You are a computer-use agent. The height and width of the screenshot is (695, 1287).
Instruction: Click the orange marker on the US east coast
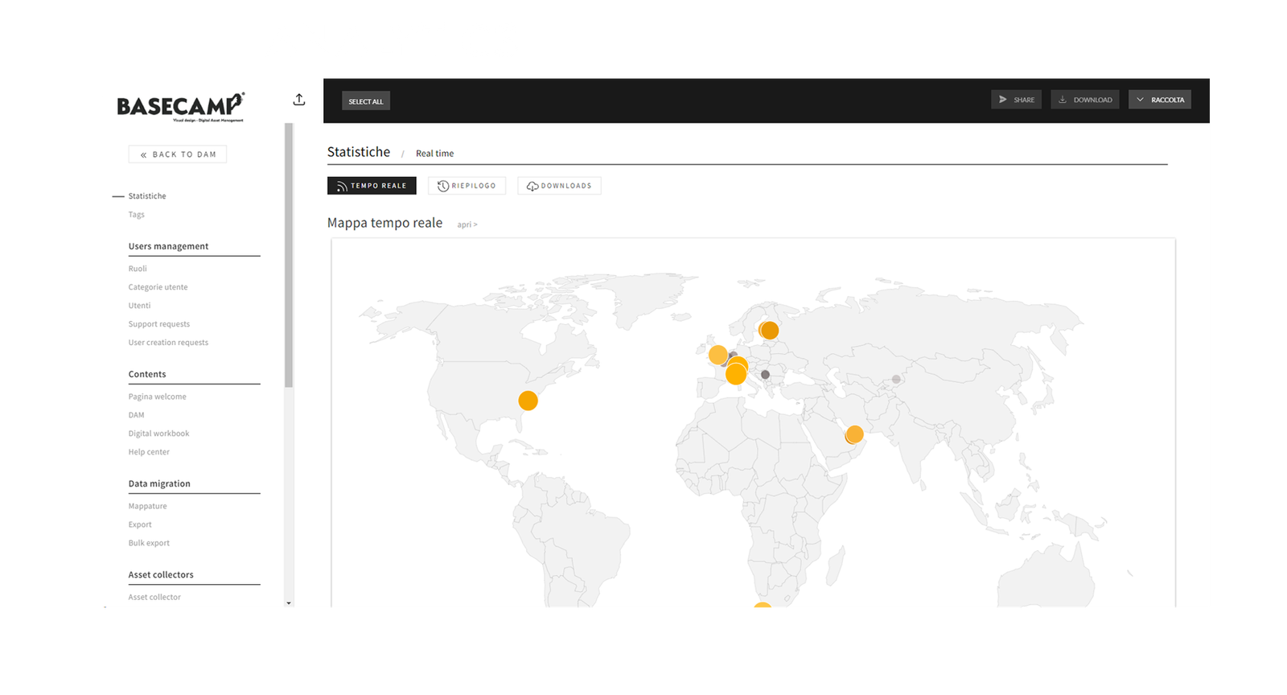528,401
